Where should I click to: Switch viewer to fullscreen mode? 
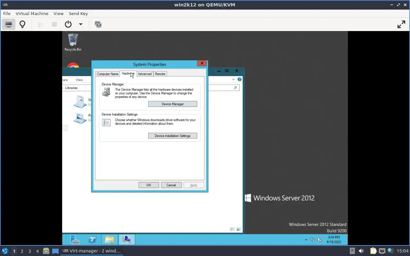[x=401, y=24]
